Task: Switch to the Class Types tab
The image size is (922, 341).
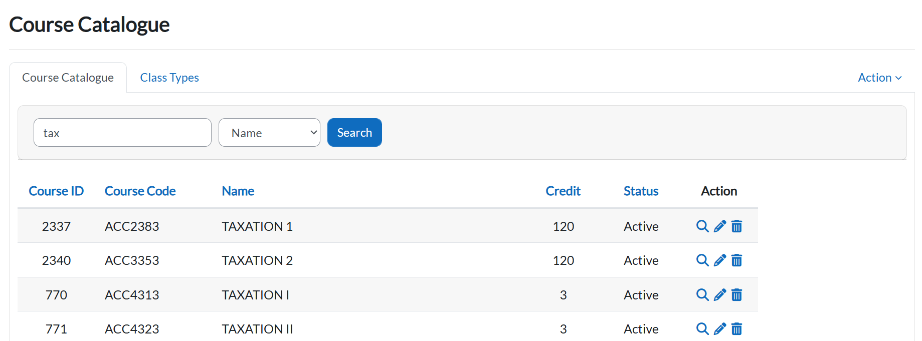Action: 169,78
